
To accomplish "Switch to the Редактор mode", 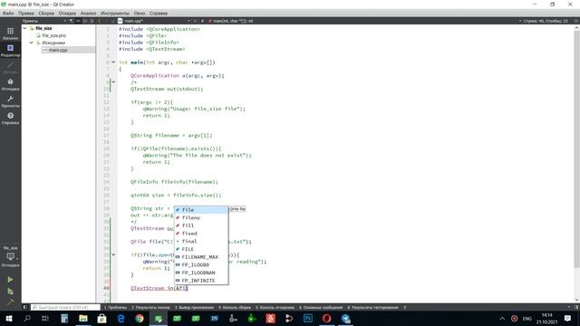I will (10, 51).
